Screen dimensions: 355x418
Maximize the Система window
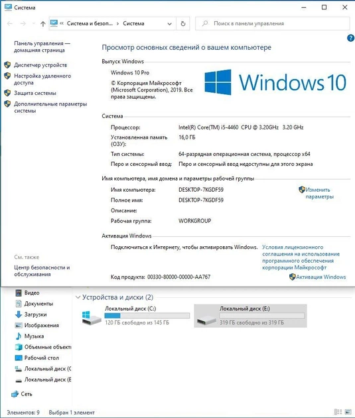point(324,7)
